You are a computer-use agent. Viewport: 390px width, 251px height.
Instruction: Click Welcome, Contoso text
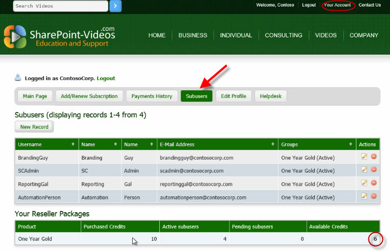pos(275,5)
